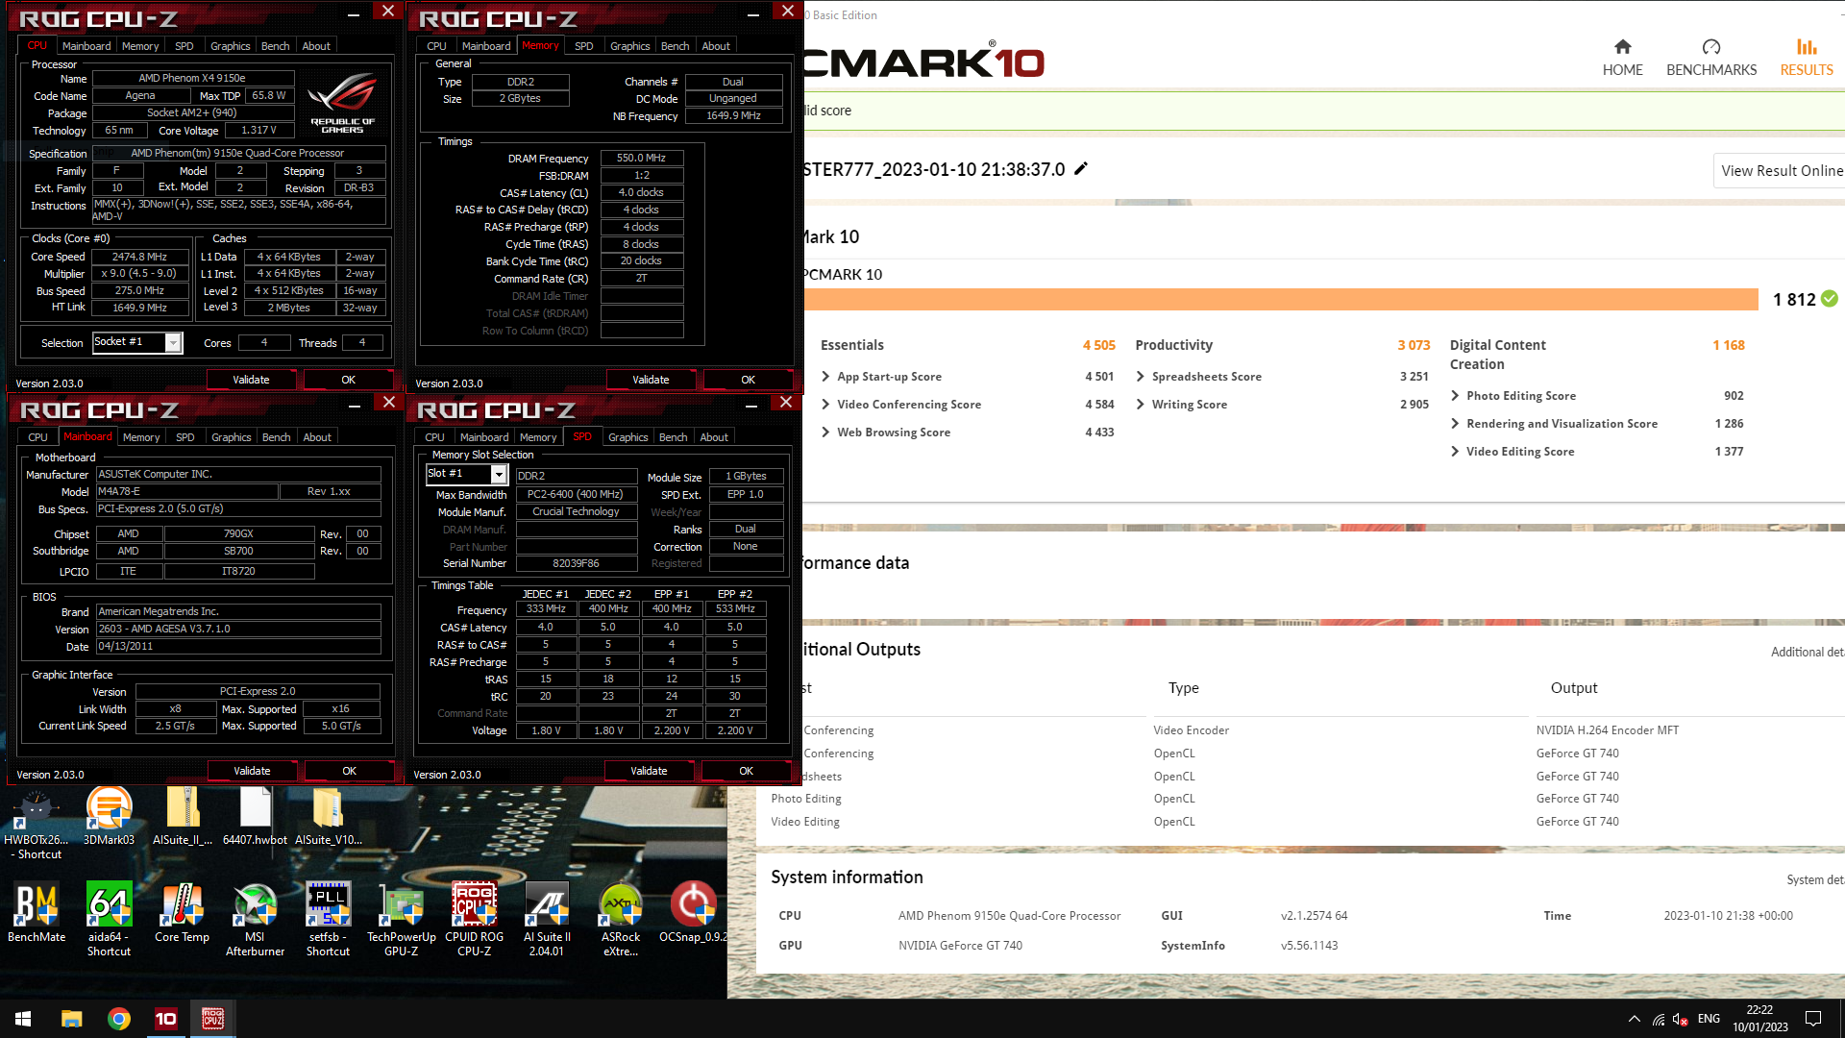Image resolution: width=1845 pixels, height=1038 pixels.
Task: Launch CPUID ROG CPU-Z from the desktop
Action: (474, 920)
